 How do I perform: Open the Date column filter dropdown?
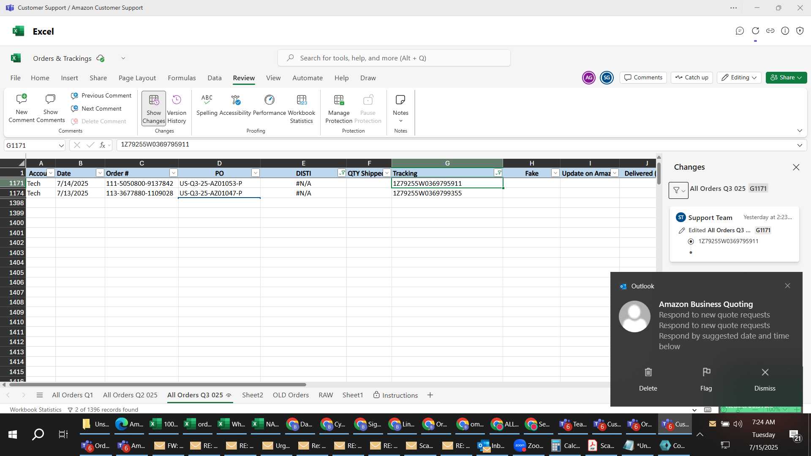tap(100, 173)
